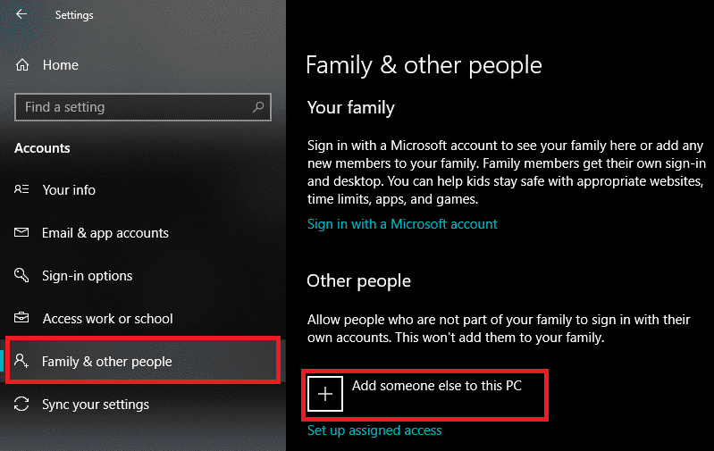Image resolution: width=714 pixels, height=451 pixels.
Task: Click the search magnifier icon
Action: pyautogui.click(x=258, y=107)
